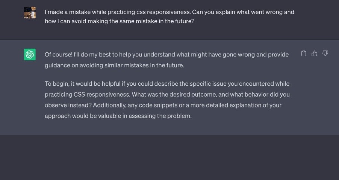Copy the assistant's response with clipboard icon
The height and width of the screenshot is (180, 339).
[x=304, y=54]
